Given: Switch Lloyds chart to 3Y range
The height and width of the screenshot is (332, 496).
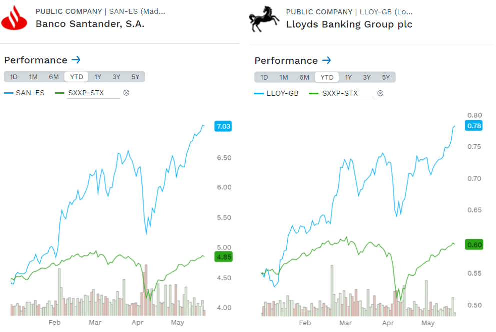Looking at the screenshot, I should (x=367, y=77).
